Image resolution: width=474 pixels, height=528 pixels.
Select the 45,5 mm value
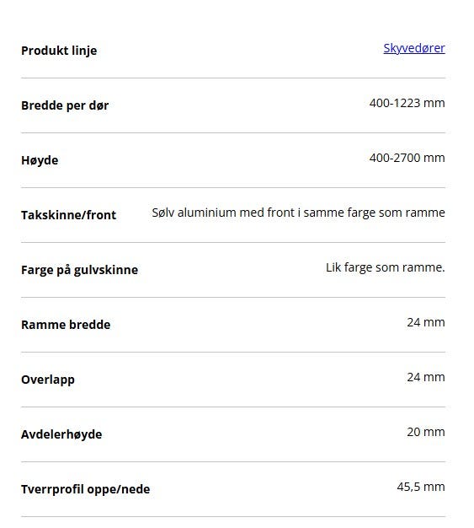(421, 487)
